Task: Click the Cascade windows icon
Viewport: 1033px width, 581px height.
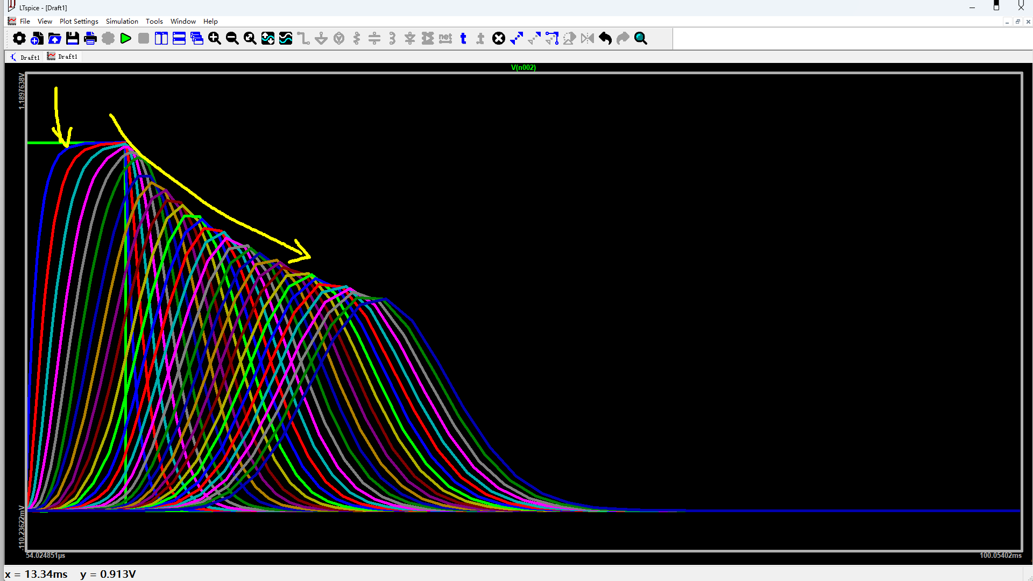Action: (x=196, y=38)
